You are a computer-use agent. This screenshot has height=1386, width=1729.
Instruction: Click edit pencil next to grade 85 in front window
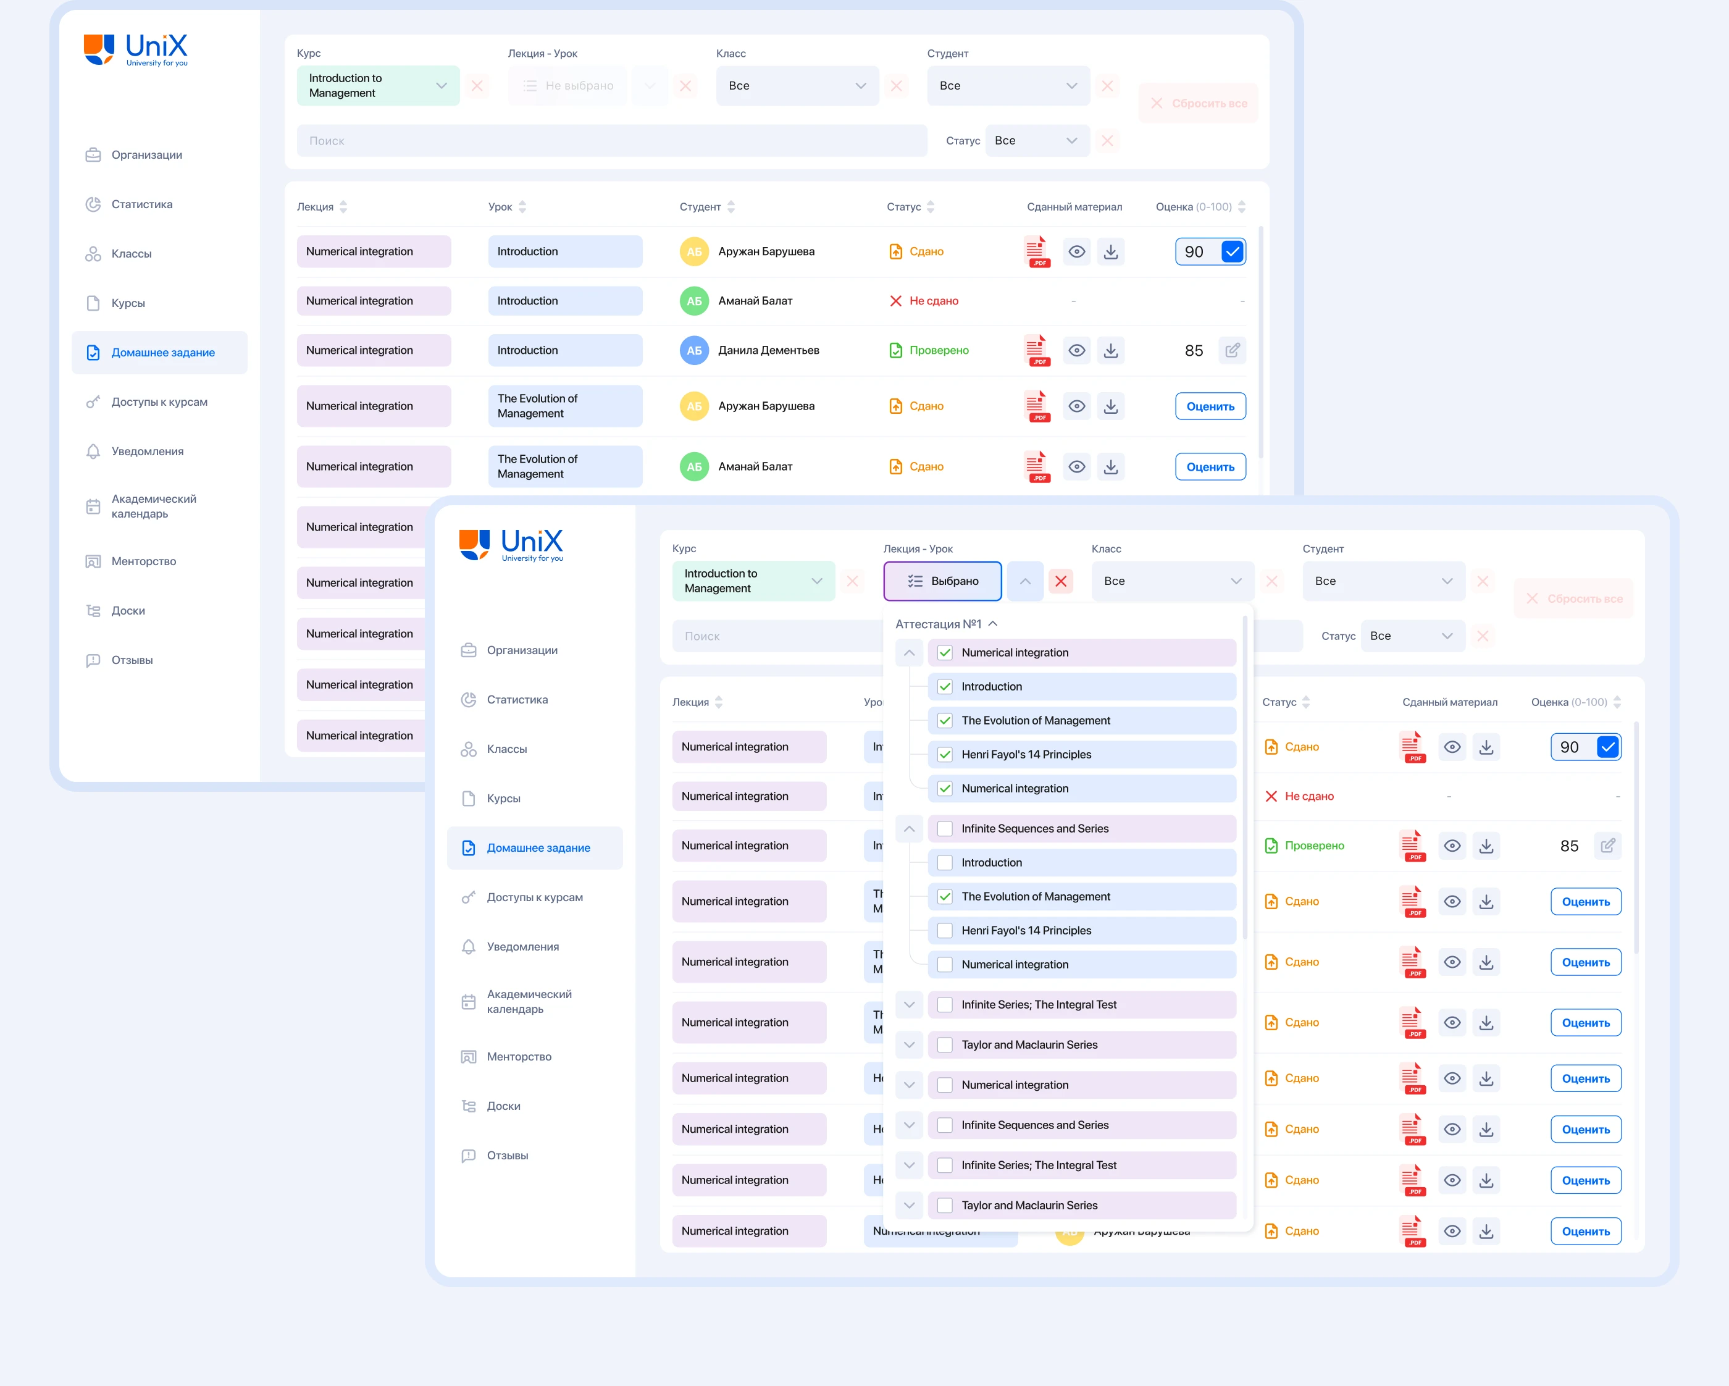click(x=1607, y=846)
